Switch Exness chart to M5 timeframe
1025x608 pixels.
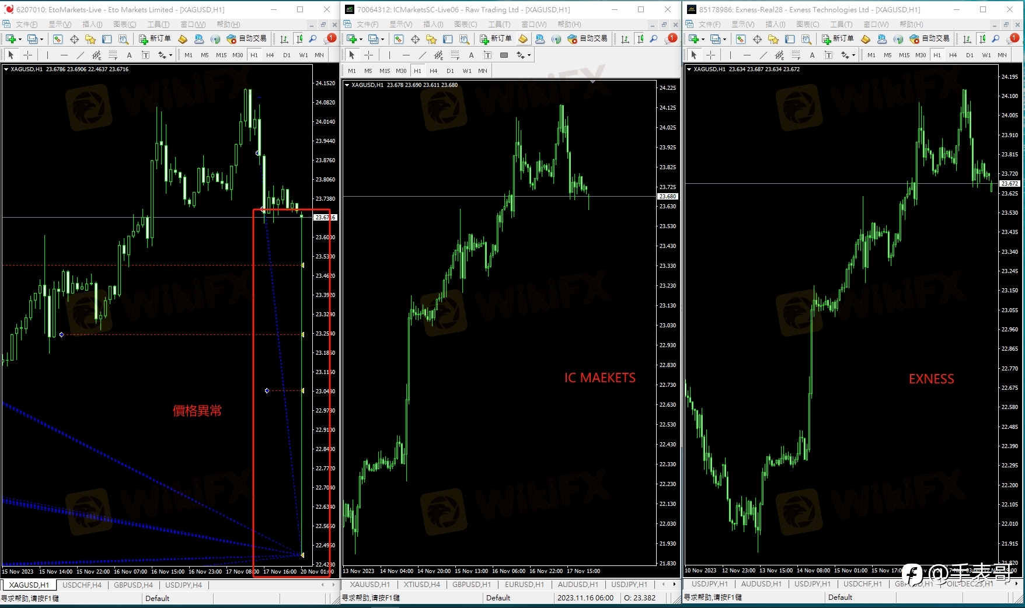[887, 55]
